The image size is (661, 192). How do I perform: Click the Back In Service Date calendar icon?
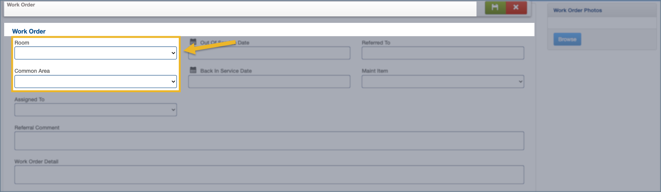pyautogui.click(x=193, y=70)
